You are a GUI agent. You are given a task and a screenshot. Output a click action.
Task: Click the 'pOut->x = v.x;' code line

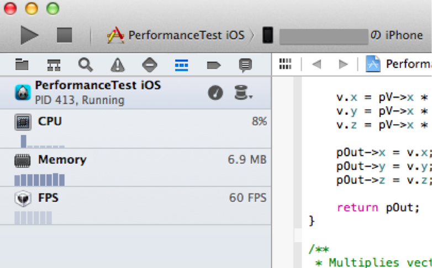pos(384,152)
